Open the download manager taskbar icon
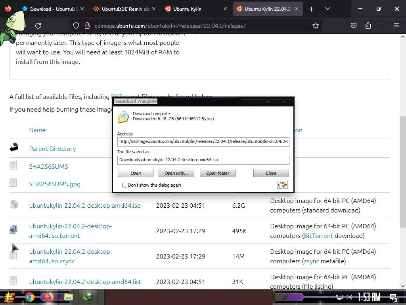 88,297
